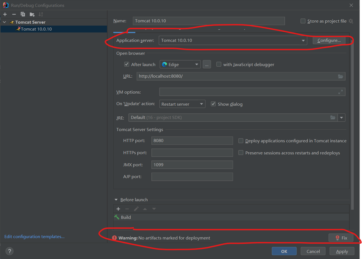Enable Preserve sessions across restarts
Screen dimensions: 362x259
(241, 153)
